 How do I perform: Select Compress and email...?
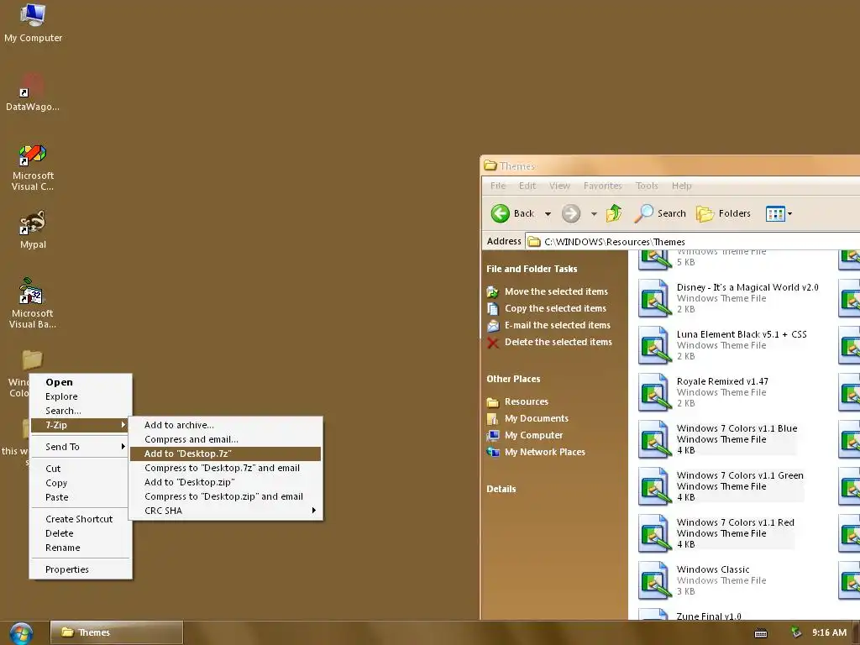pyautogui.click(x=225, y=439)
